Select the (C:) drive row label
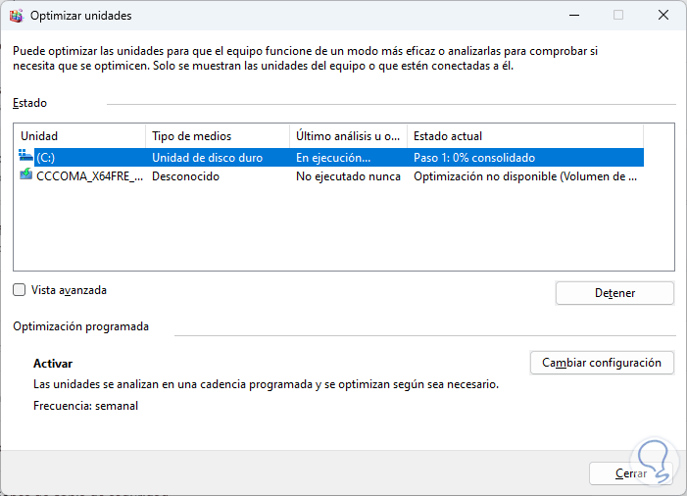Image resolution: width=687 pixels, height=496 pixels. (x=47, y=157)
